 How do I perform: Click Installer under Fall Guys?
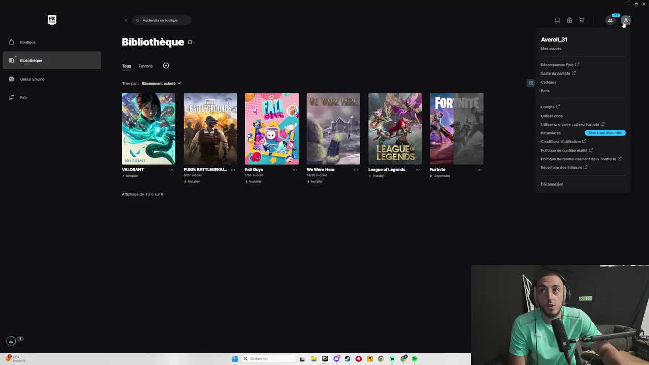(x=254, y=181)
